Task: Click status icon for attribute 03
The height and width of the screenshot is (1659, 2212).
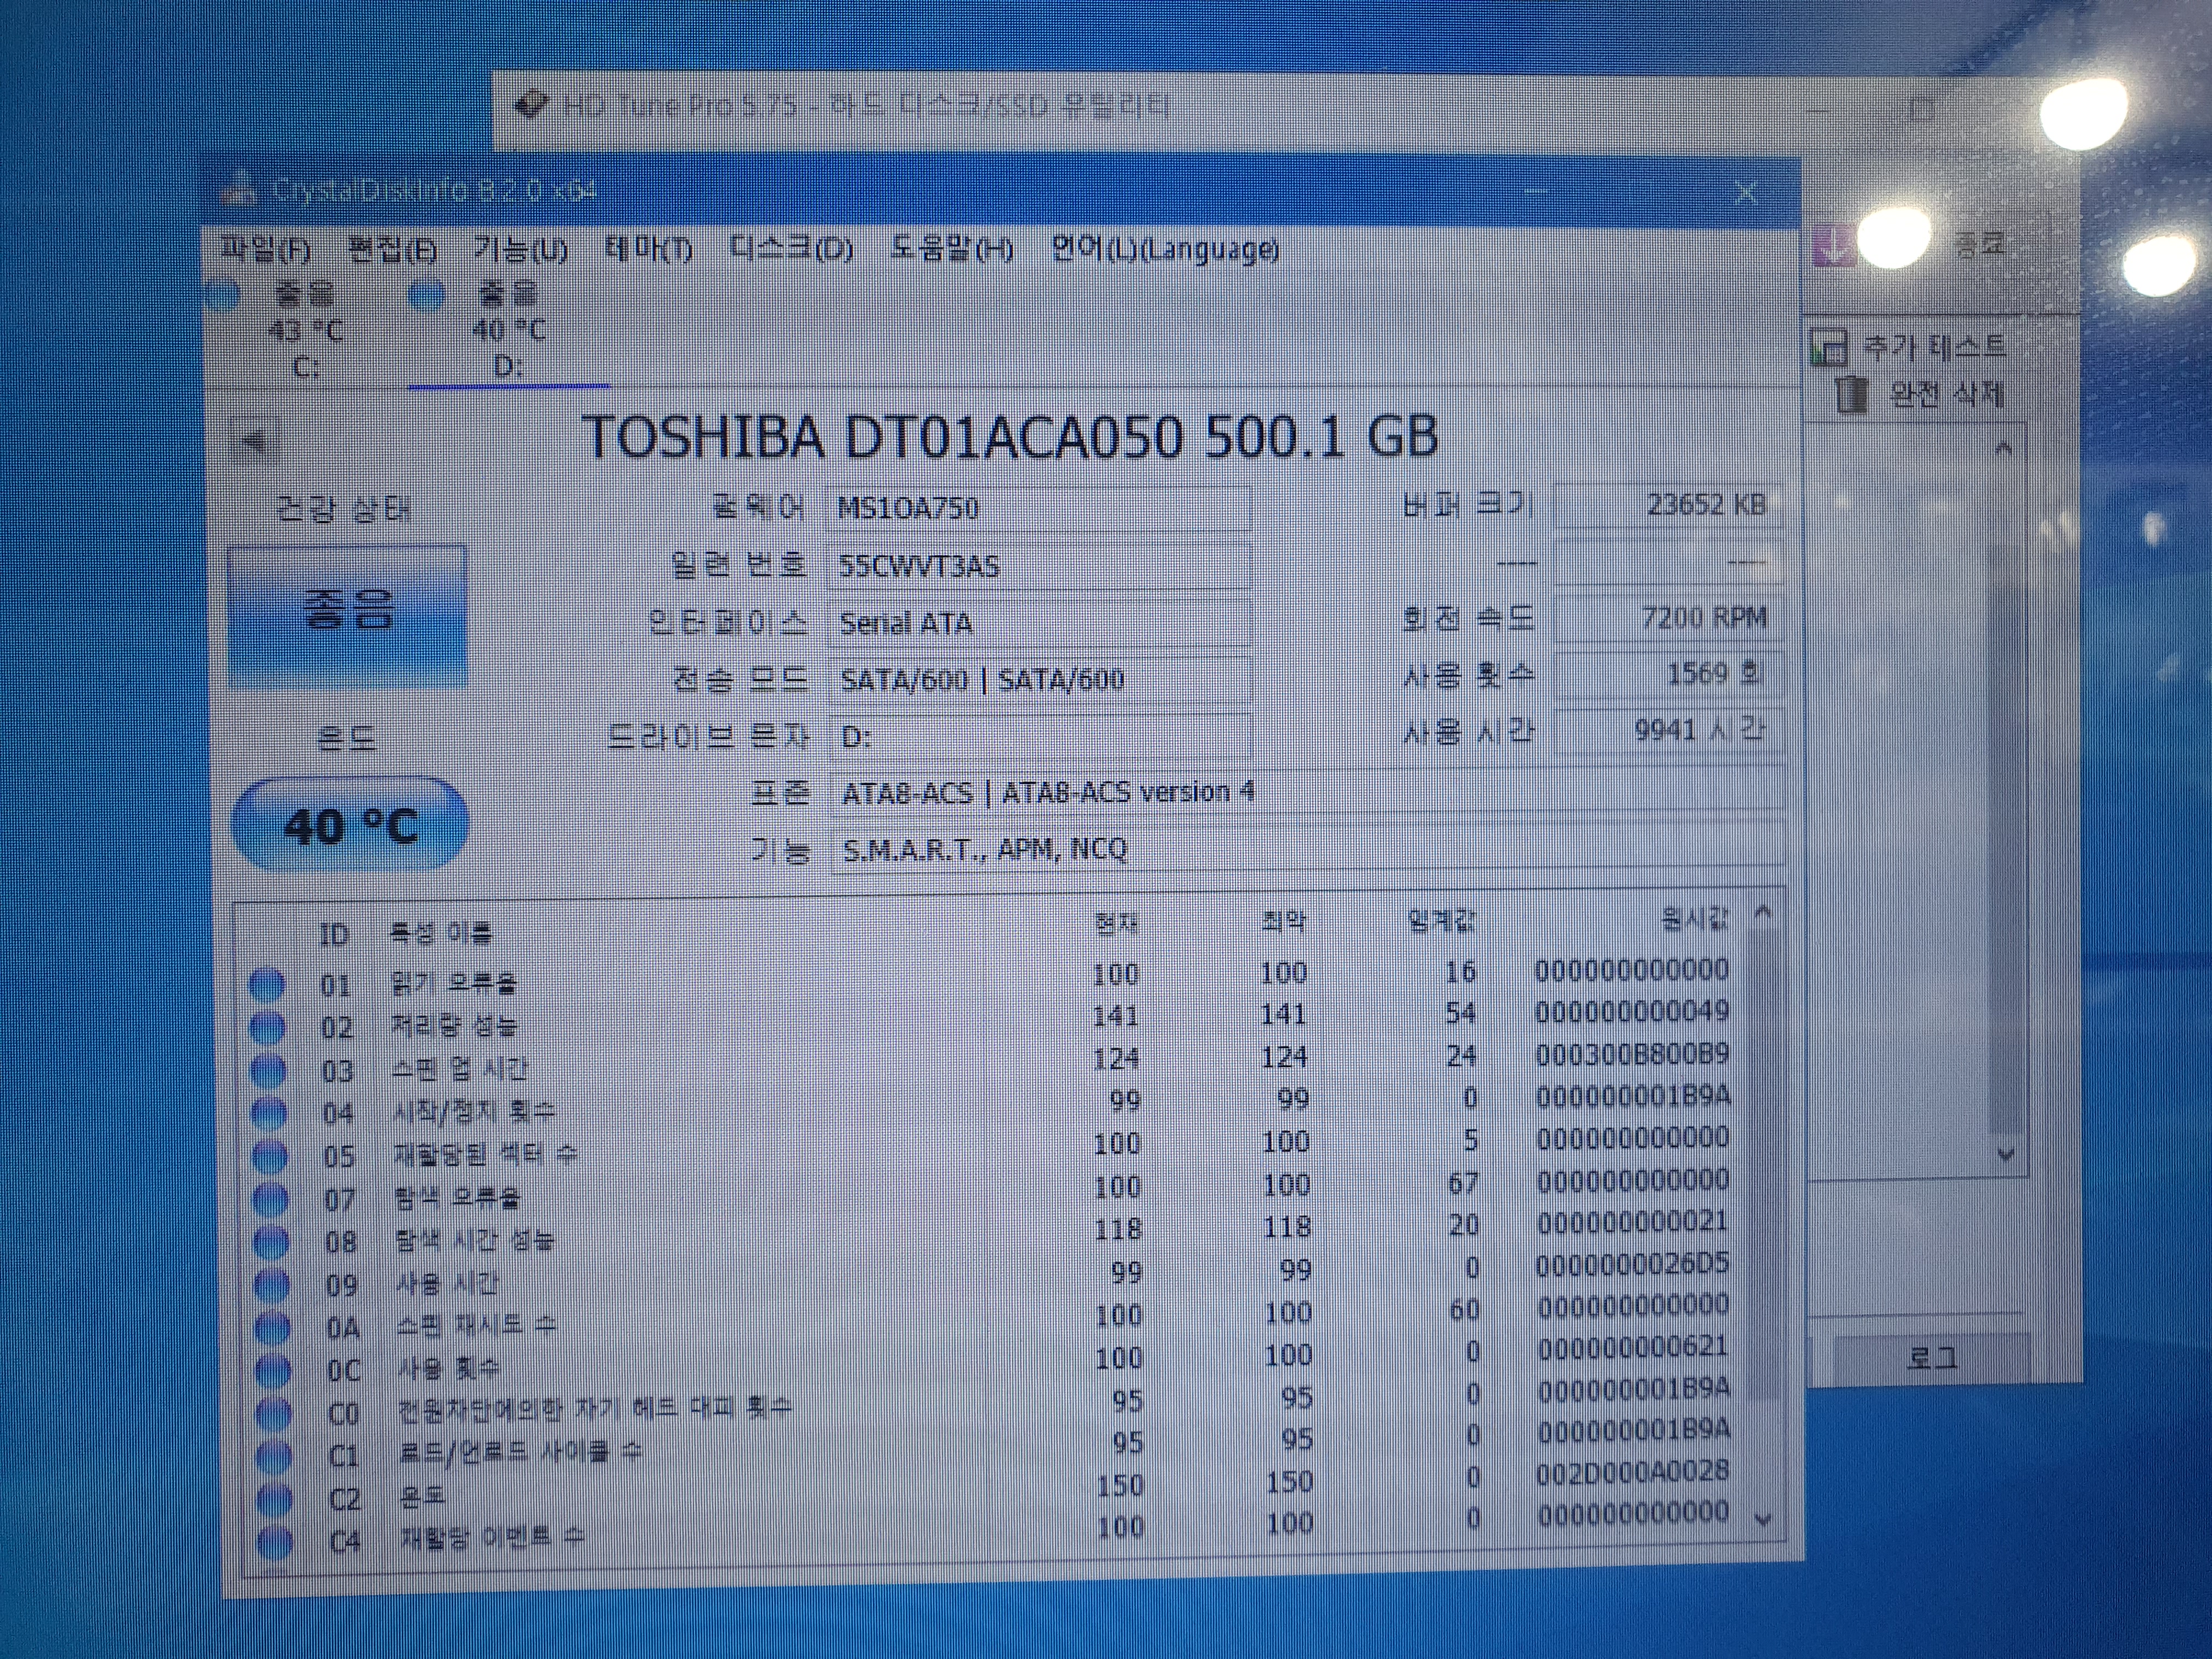Action: tap(268, 1070)
